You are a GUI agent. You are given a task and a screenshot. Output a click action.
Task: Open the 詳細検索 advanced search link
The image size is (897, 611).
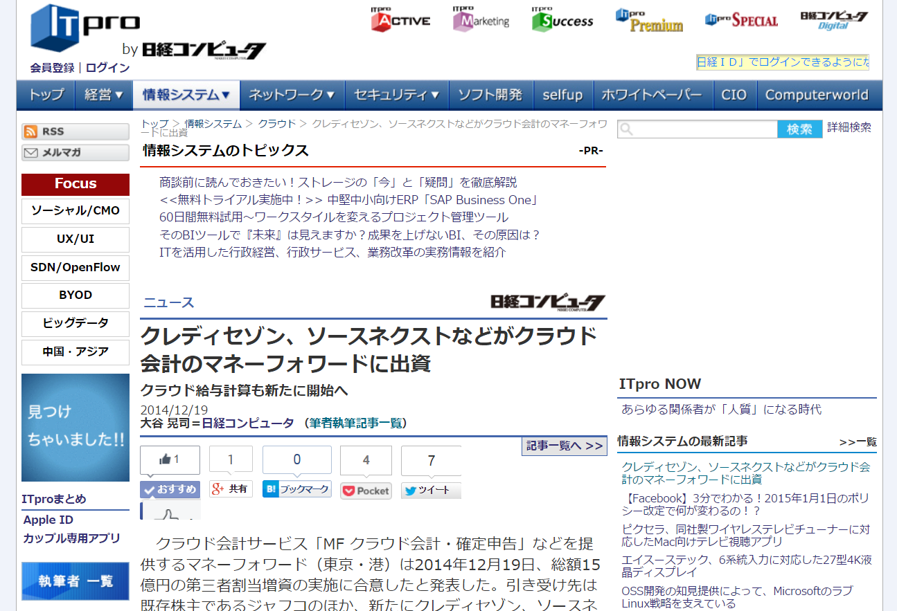(849, 127)
